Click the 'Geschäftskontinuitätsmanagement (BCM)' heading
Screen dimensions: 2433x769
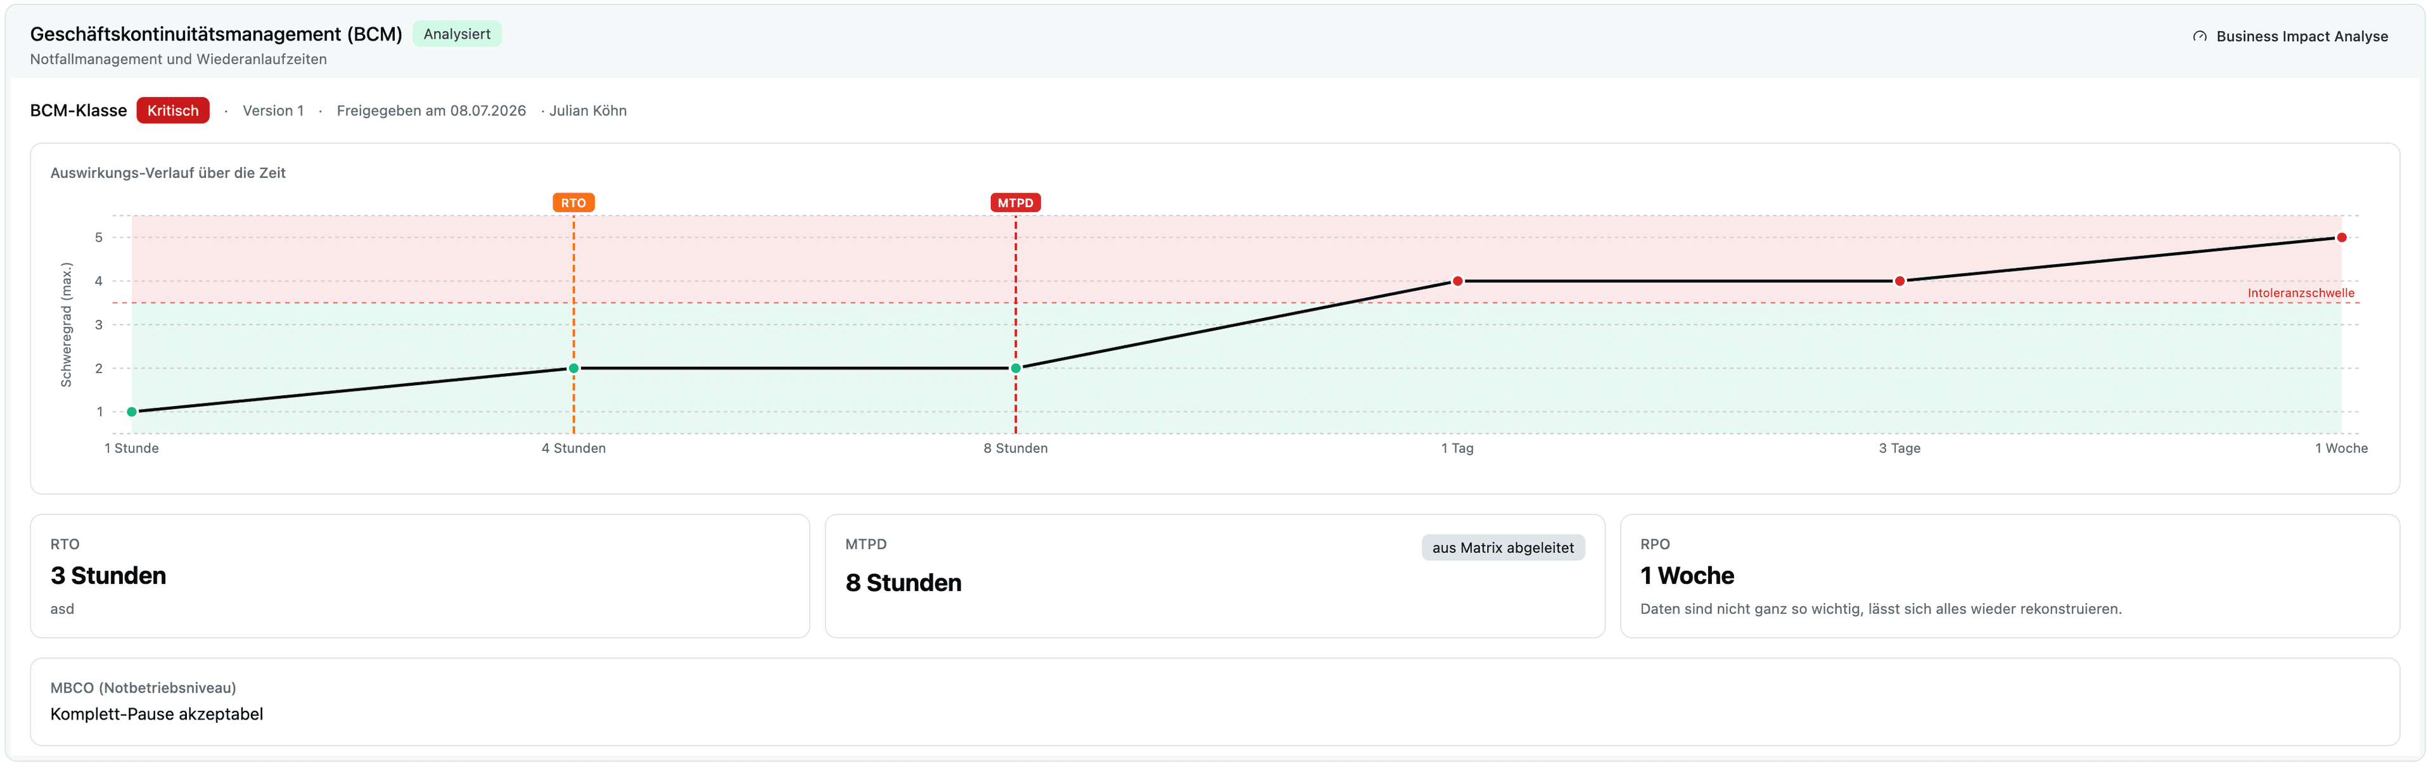point(216,34)
